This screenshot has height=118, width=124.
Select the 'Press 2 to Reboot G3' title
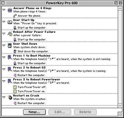pos(30,67)
